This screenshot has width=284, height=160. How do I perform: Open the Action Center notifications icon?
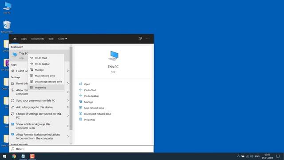click(x=278, y=156)
